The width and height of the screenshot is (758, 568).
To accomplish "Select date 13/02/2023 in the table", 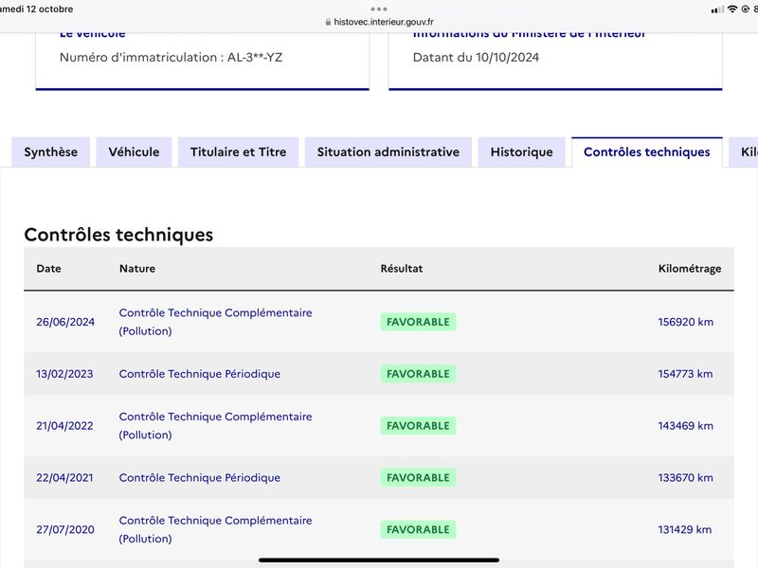I will [64, 374].
